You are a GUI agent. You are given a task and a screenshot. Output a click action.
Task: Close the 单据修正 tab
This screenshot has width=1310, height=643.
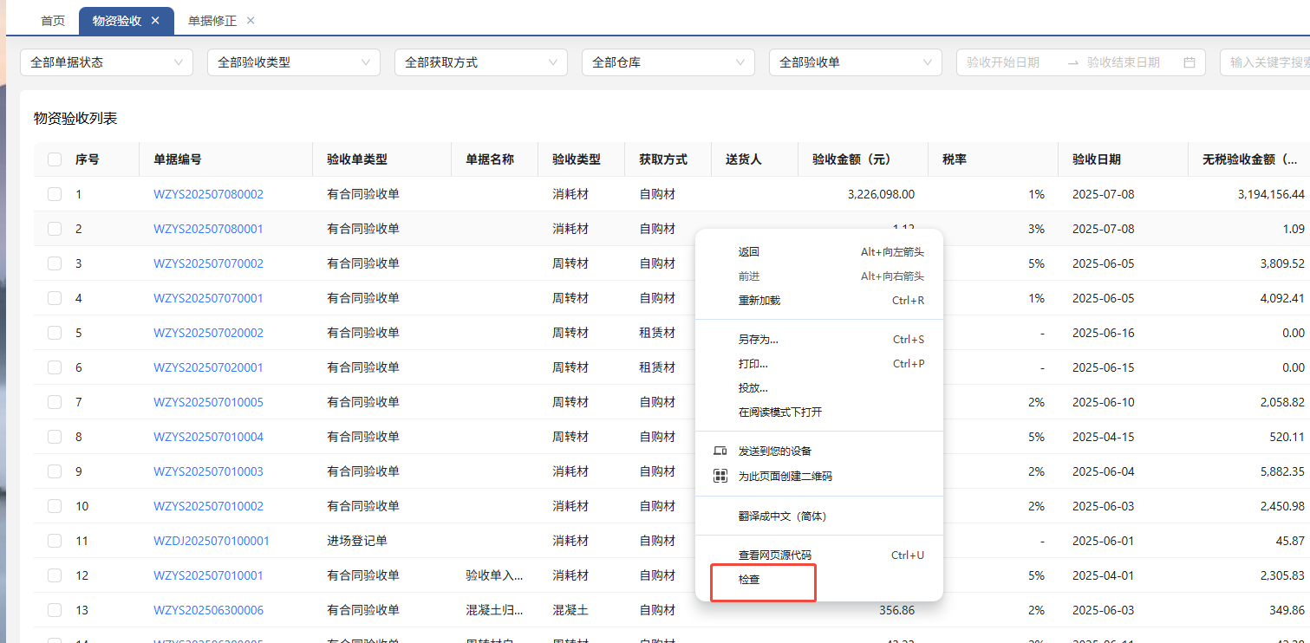pyautogui.click(x=251, y=21)
